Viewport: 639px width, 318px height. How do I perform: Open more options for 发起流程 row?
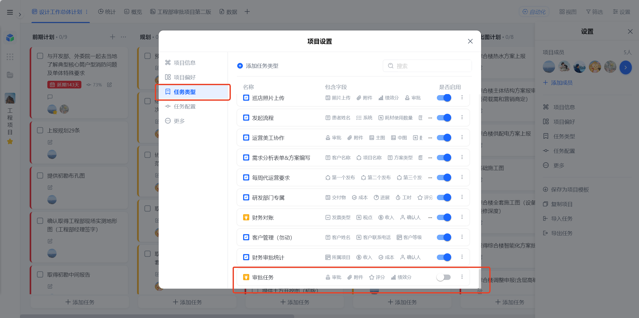[462, 117]
